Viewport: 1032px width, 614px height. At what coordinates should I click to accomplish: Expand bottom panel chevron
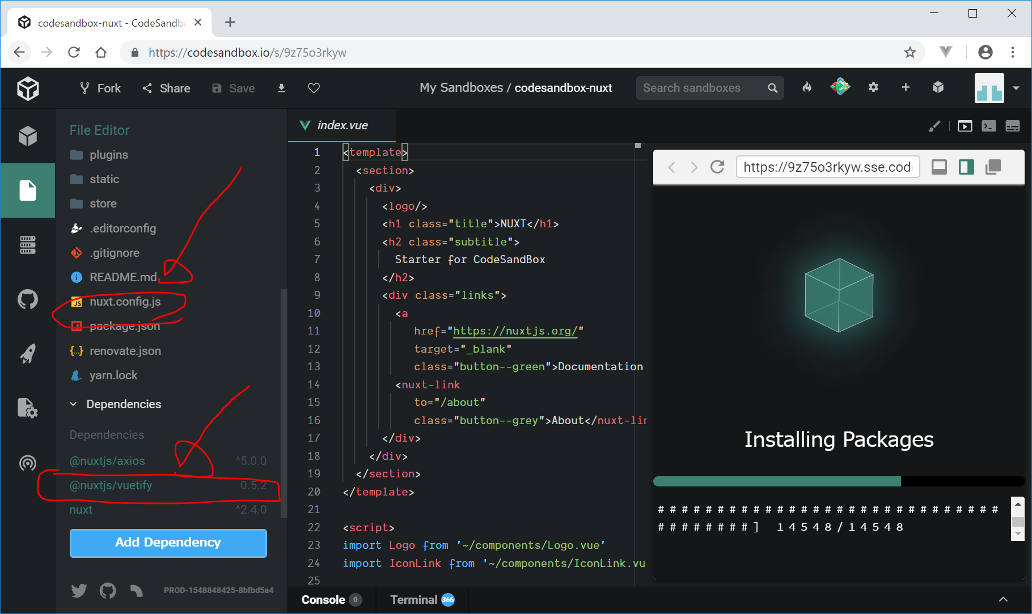click(x=1003, y=599)
